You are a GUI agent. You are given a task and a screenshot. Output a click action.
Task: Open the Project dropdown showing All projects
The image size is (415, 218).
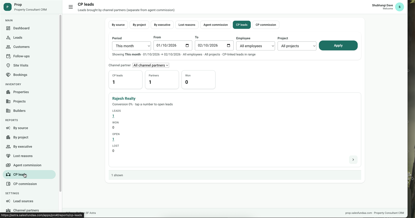tap(297, 46)
